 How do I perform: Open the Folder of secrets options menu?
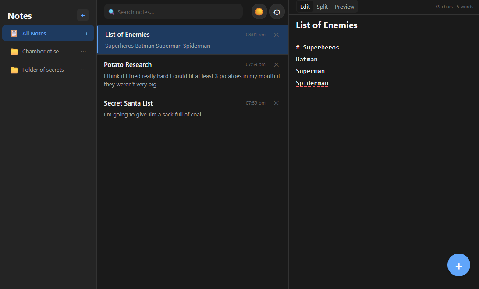coord(83,70)
